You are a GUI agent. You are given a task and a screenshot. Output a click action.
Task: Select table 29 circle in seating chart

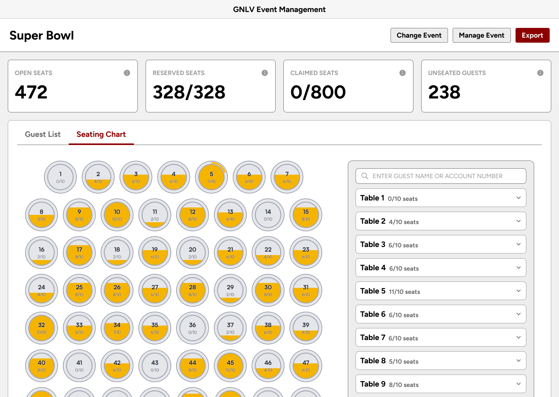(230, 290)
